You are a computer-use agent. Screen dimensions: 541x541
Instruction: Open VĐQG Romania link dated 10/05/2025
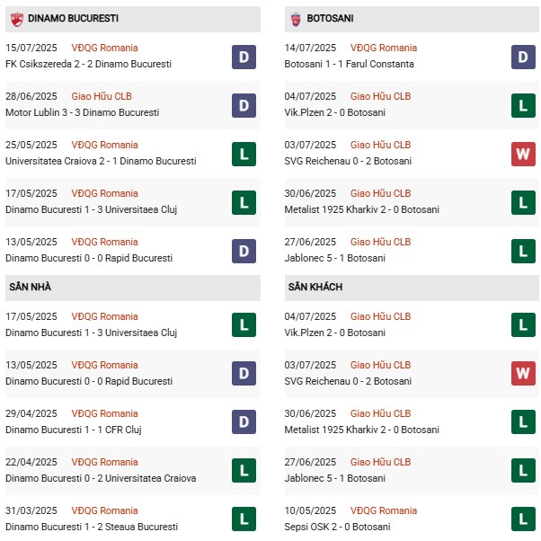click(x=384, y=510)
